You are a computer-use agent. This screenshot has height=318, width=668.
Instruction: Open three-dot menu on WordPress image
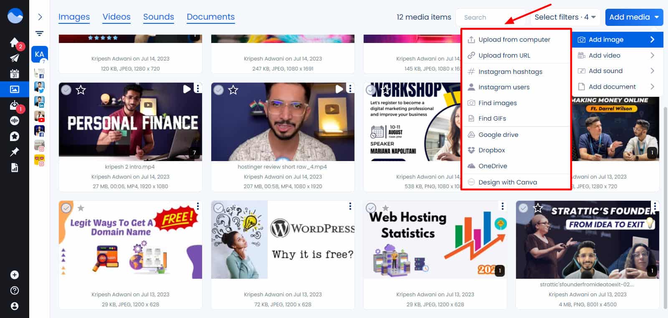(350, 206)
